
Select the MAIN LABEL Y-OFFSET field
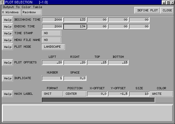pyautogui.click(x=118, y=94)
